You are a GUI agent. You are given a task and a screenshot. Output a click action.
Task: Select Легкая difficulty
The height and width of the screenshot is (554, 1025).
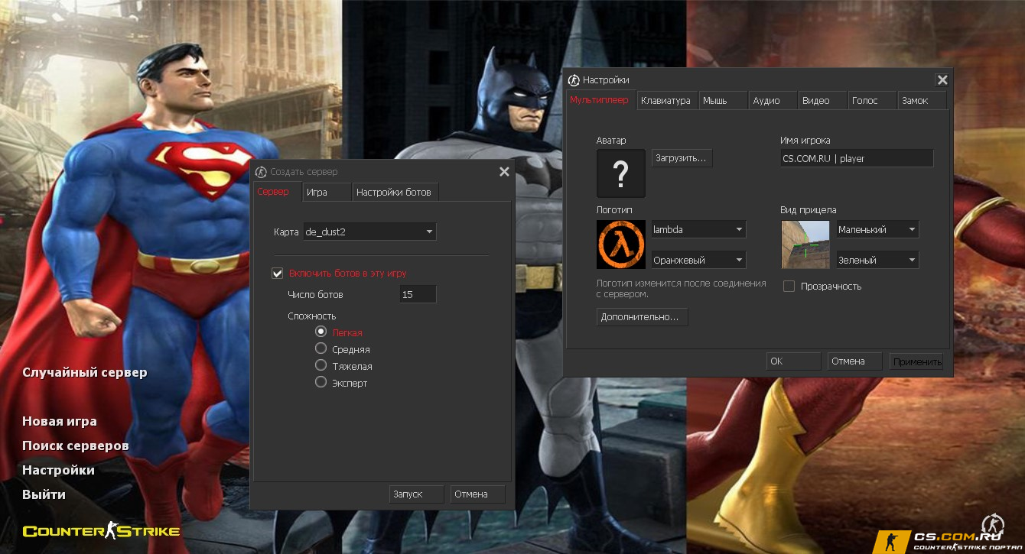[x=321, y=332]
